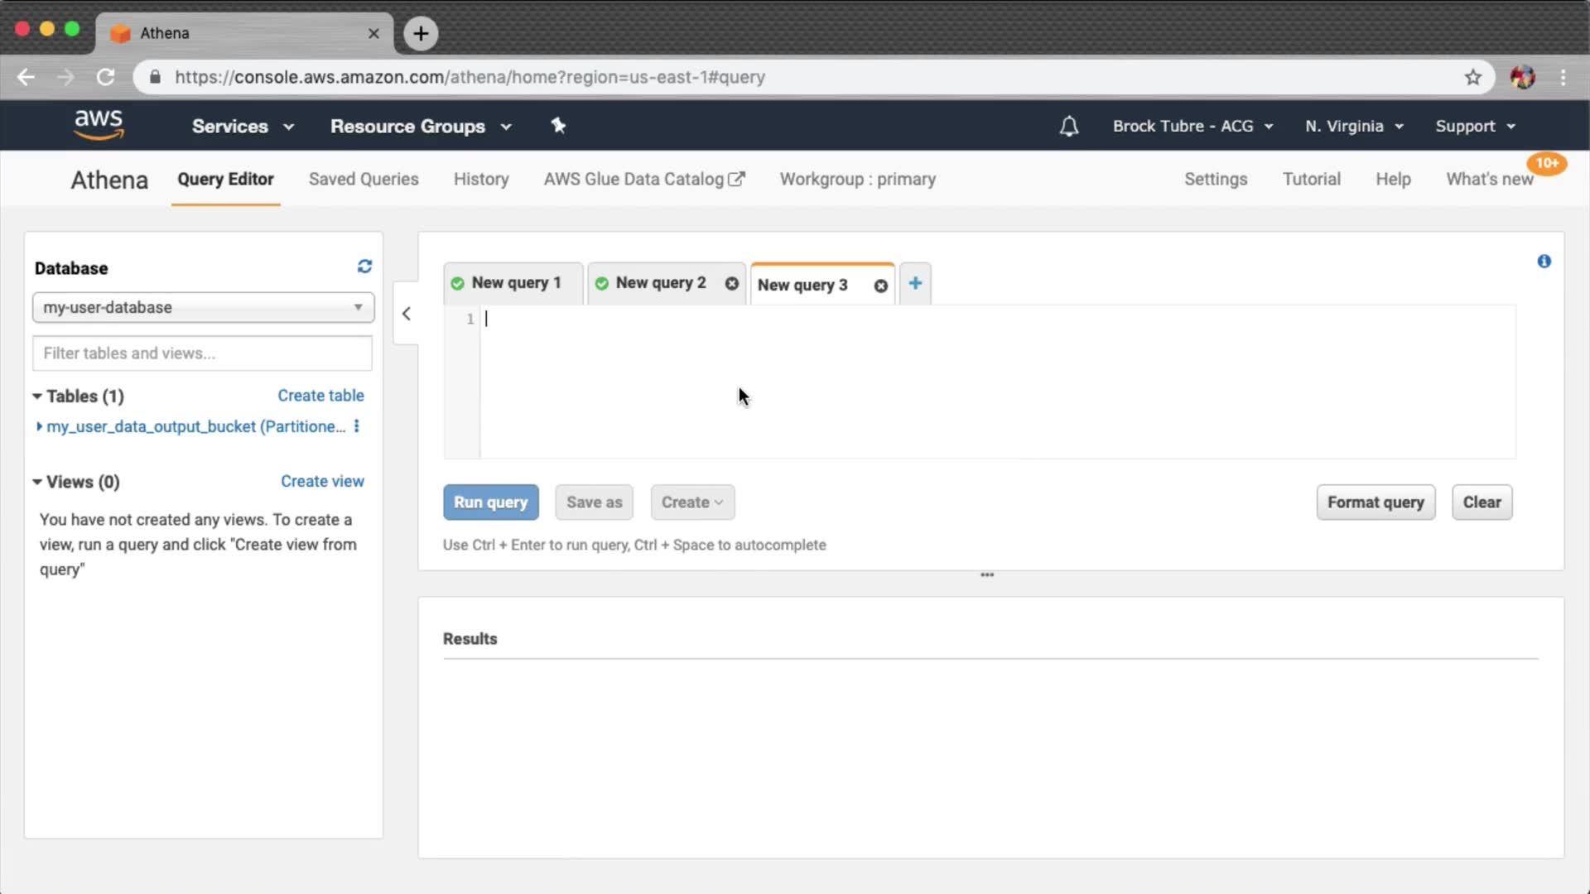Click in Filter tables and views field
The height and width of the screenshot is (894, 1590).
pos(203,353)
